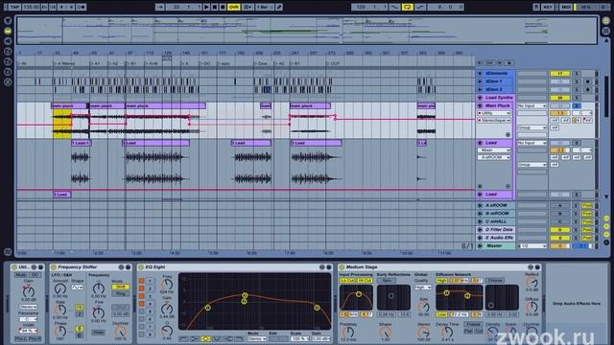614x345 pixels.
Task: Toggle EQ Eight device activator
Action: click(x=141, y=267)
